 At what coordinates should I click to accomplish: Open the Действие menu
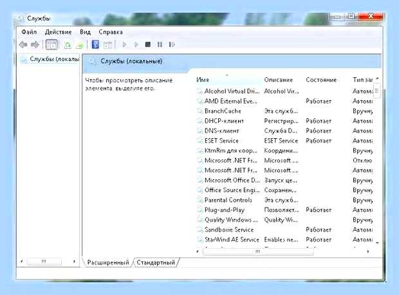(59, 32)
